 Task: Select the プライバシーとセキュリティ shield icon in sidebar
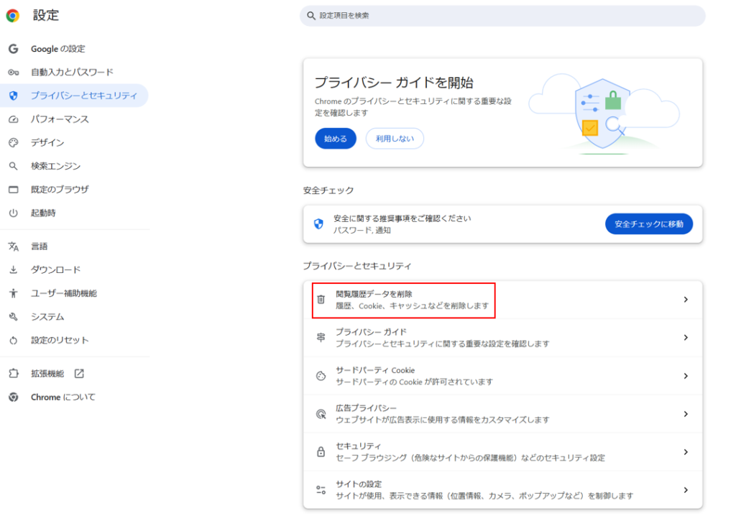[14, 95]
